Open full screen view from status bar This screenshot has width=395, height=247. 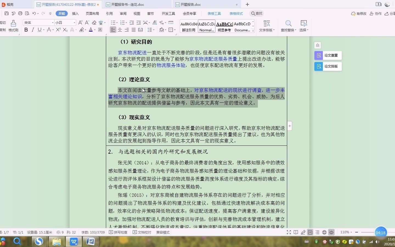point(289,232)
